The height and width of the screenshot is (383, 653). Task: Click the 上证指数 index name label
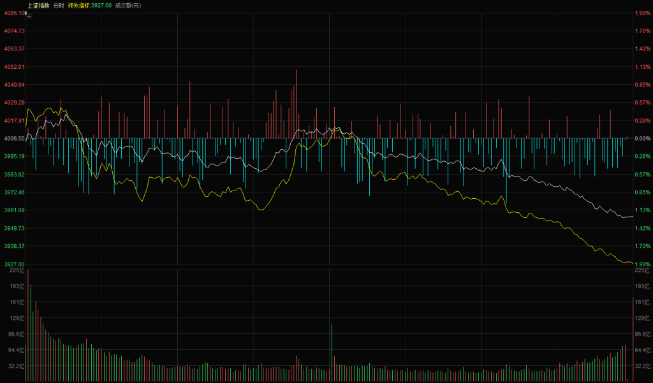(x=38, y=5)
